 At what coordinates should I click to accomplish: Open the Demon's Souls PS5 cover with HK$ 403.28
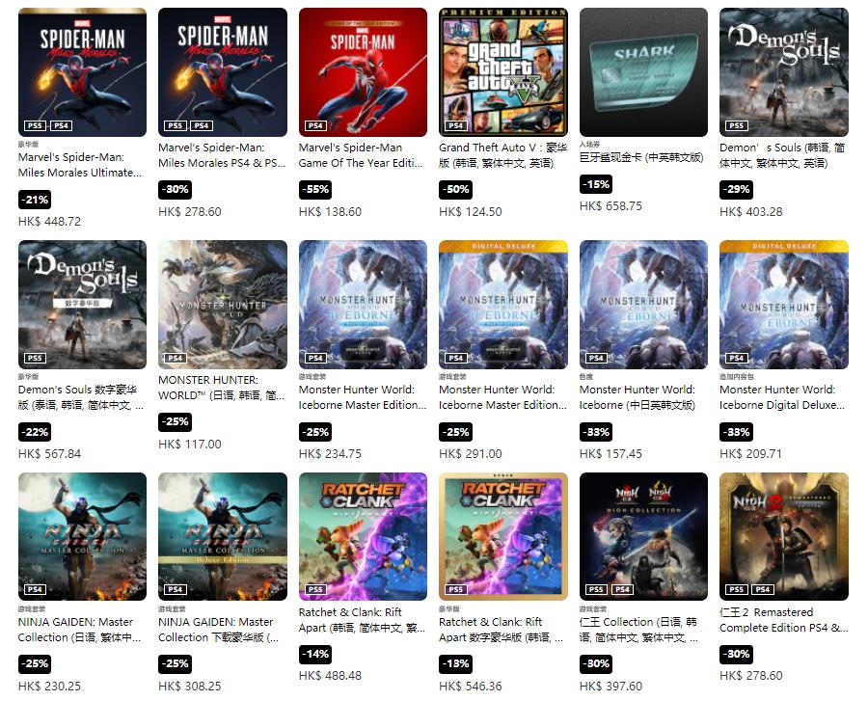tap(784, 72)
